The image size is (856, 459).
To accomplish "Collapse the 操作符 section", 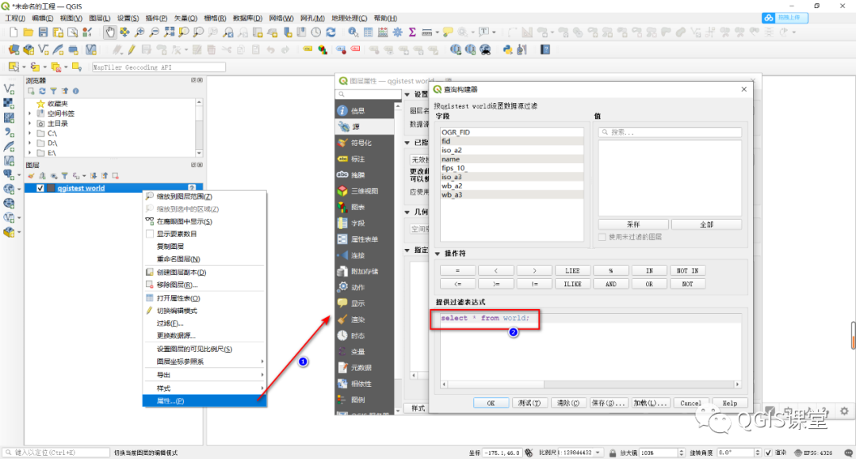I will click(x=438, y=254).
